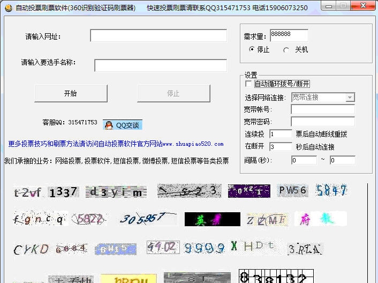Click the 9999 blue digits captcha sample

[204, 248]
